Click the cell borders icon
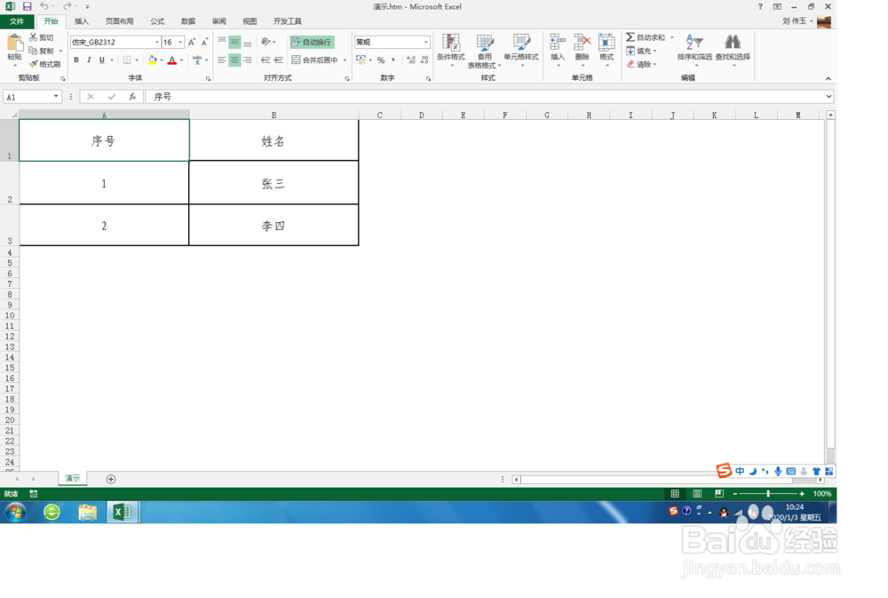The image size is (888, 598). point(127,60)
